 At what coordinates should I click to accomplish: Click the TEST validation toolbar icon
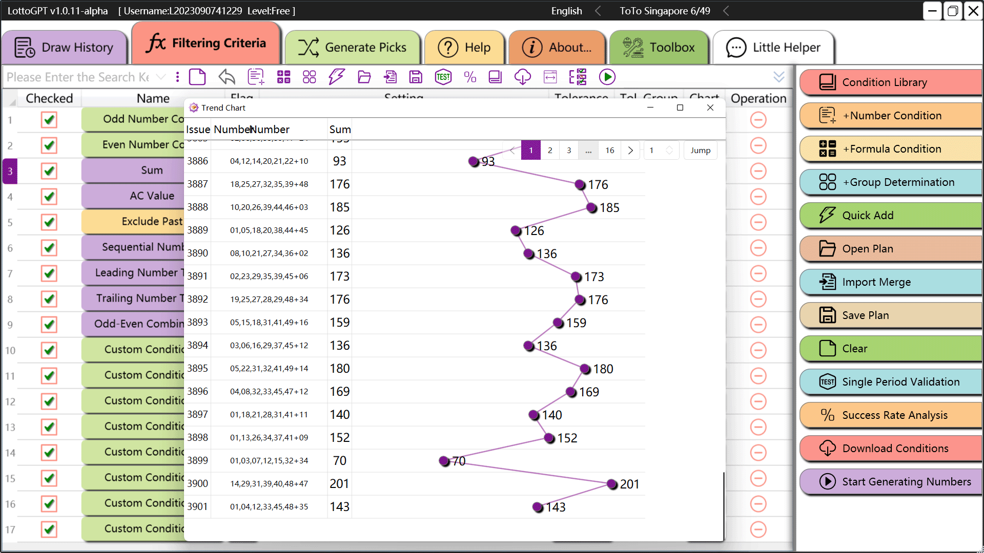coord(443,77)
